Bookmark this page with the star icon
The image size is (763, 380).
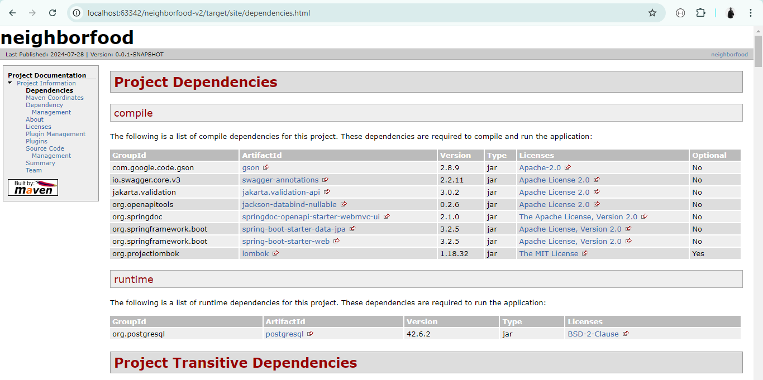pyautogui.click(x=652, y=13)
